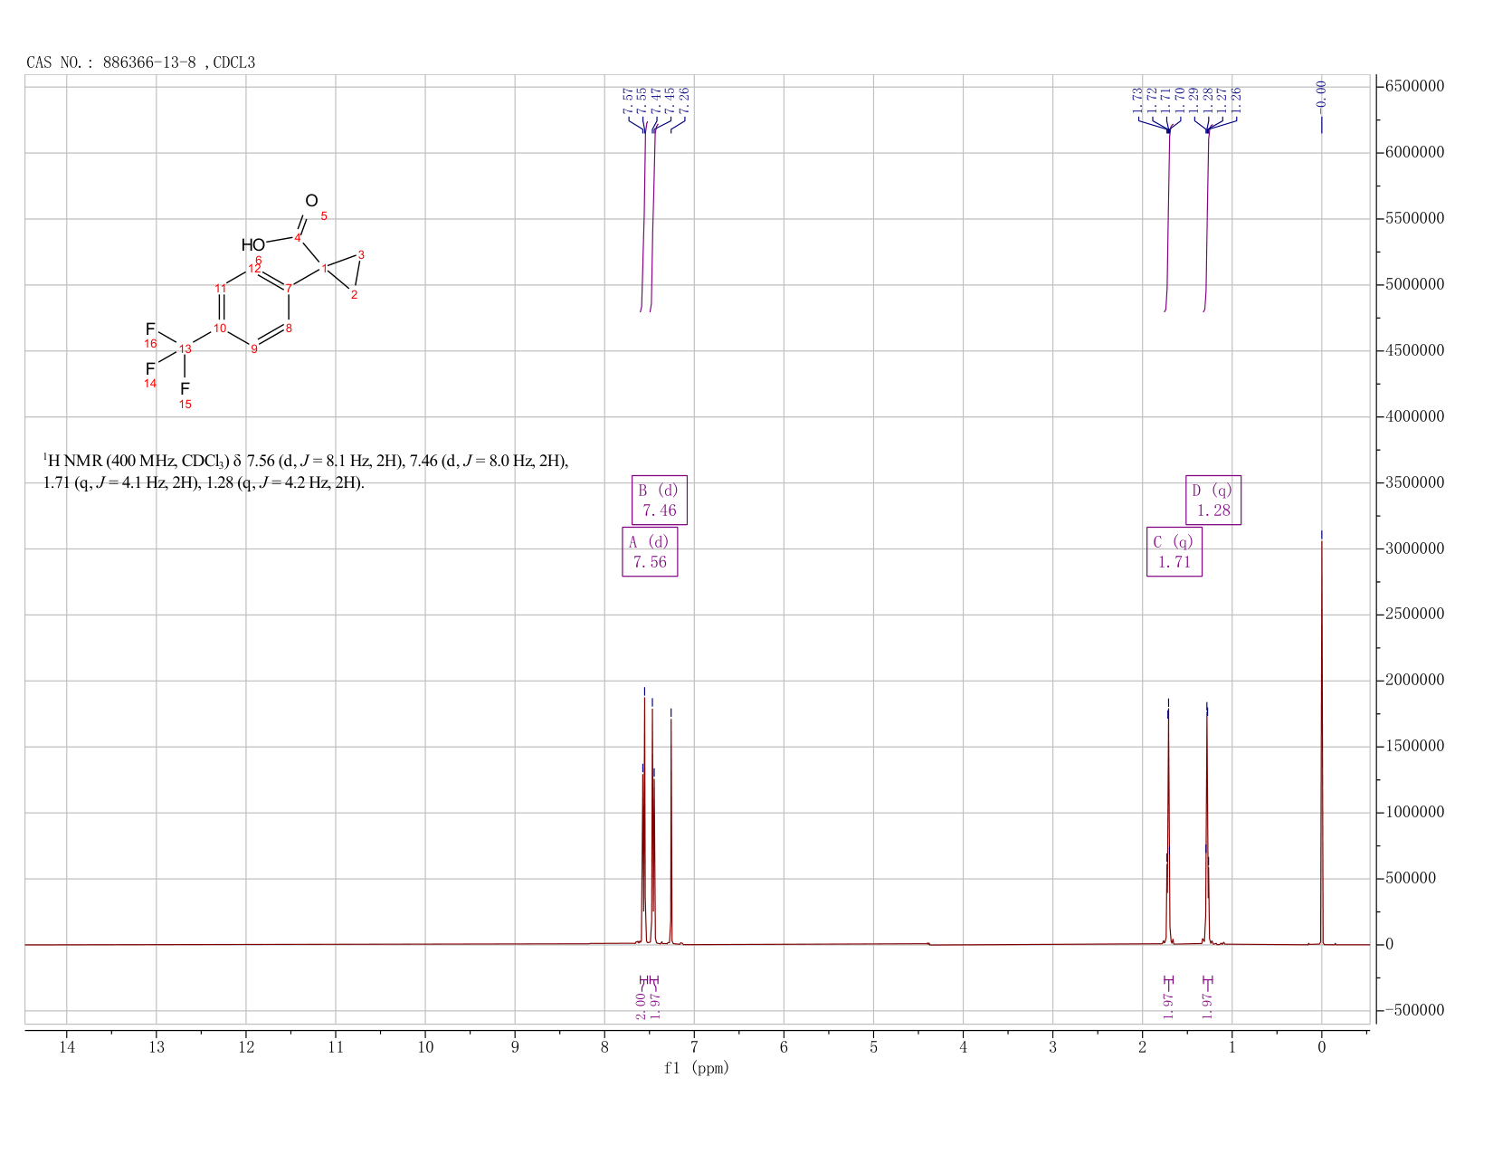This screenshot has width=1493, height=1154.
Task: Click the TMS peak at 0 ppm
Action: click(x=1322, y=742)
